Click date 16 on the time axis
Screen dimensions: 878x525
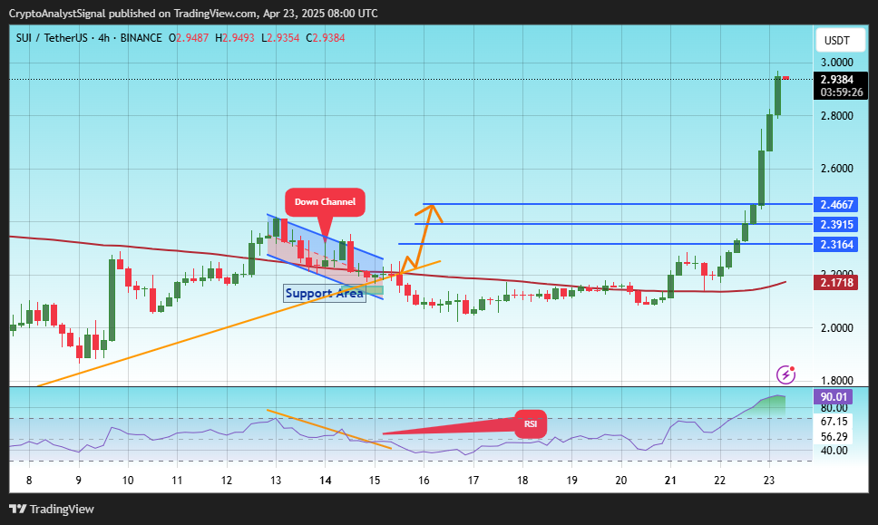point(424,481)
